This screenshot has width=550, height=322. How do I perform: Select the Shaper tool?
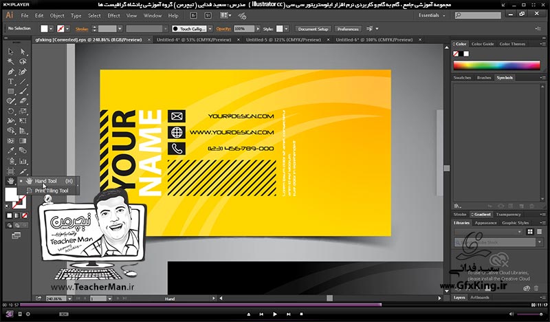[x=11, y=101]
